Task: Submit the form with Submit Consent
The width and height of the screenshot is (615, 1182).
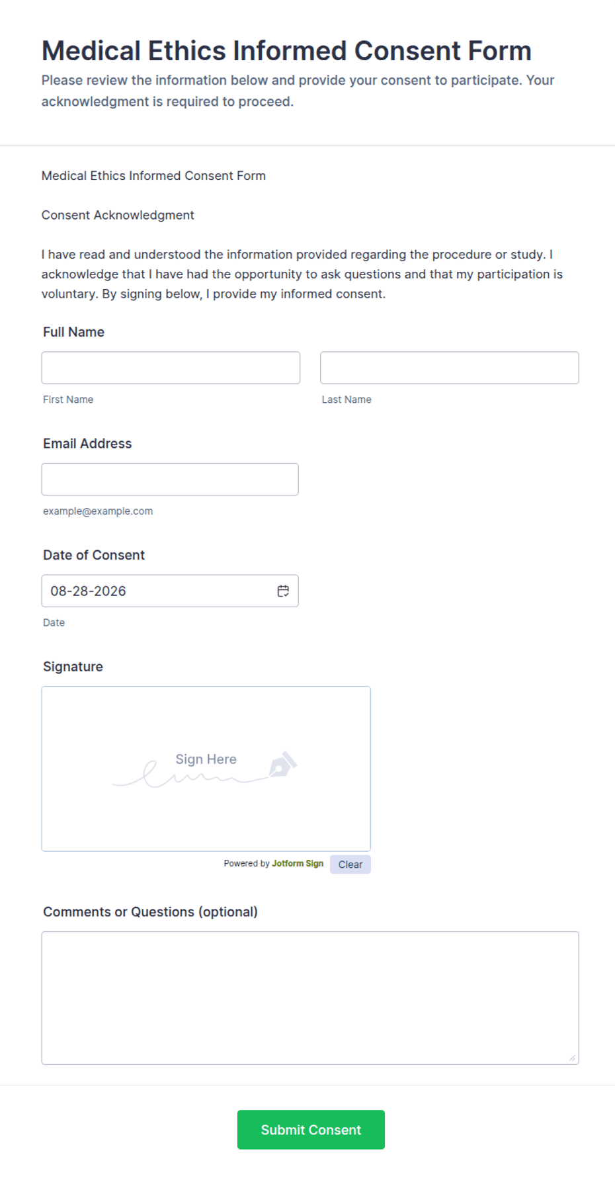Action: (311, 1130)
